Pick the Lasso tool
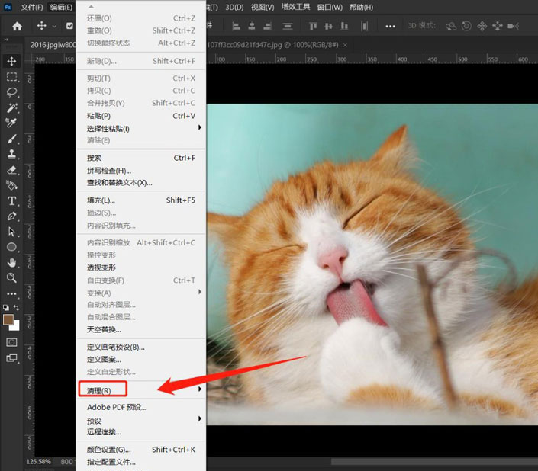Screen dimensions: 538x471 pyautogui.click(x=12, y=92)
